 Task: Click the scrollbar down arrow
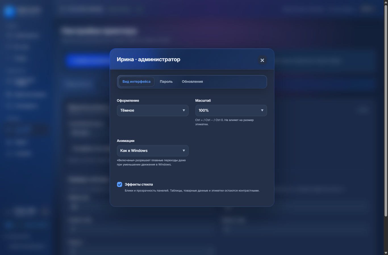[x=386, y=253]
